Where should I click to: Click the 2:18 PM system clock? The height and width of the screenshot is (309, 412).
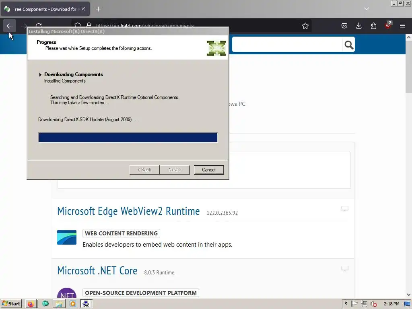tap(391, 304)
